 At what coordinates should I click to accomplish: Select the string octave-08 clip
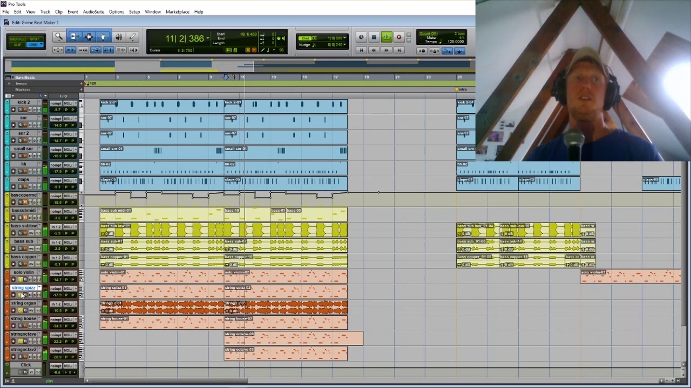(294, 338)
